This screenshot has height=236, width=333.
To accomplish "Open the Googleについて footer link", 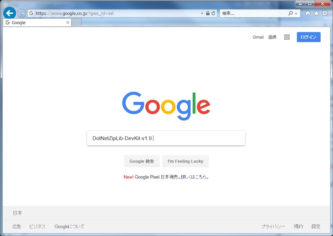I will [x=70, y=227].
